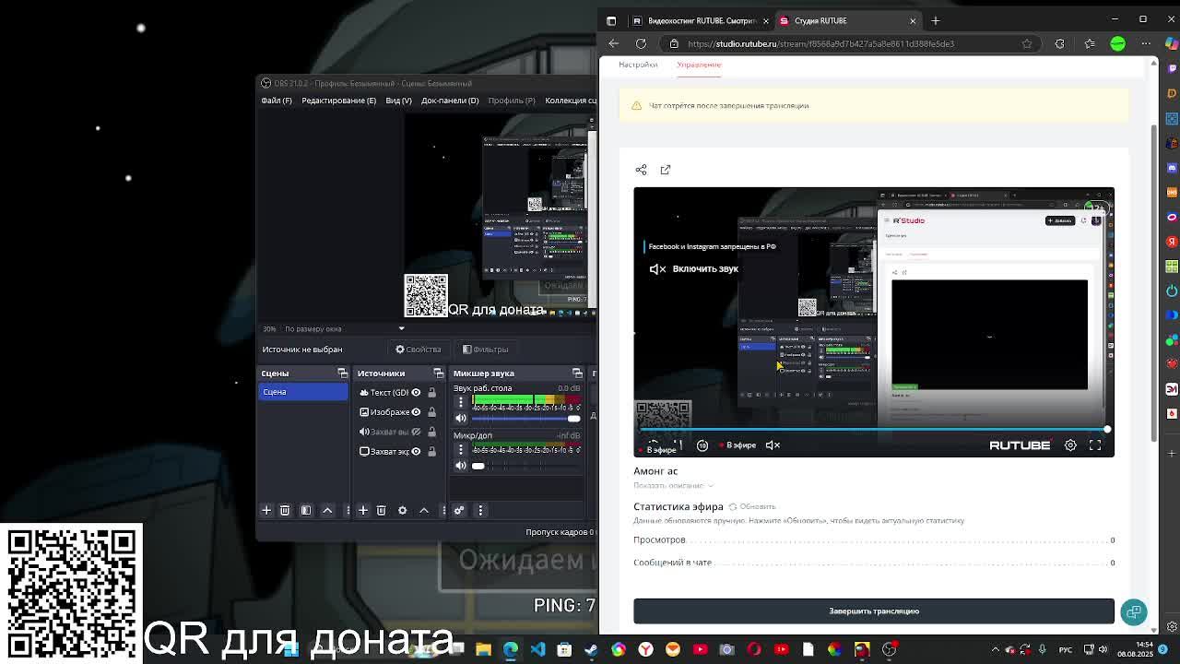Open a new browser tab
The height and width of the screenshot is (664, 1180).
(x=935, y=20)
